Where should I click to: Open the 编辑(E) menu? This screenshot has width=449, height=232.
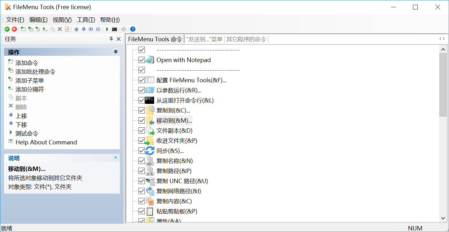(x=38, y=20)
